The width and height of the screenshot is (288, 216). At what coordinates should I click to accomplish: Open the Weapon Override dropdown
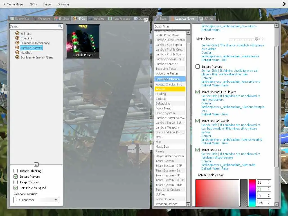(36, 200)
